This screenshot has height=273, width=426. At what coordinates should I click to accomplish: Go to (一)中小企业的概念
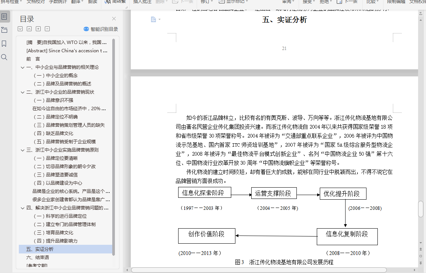56,75
